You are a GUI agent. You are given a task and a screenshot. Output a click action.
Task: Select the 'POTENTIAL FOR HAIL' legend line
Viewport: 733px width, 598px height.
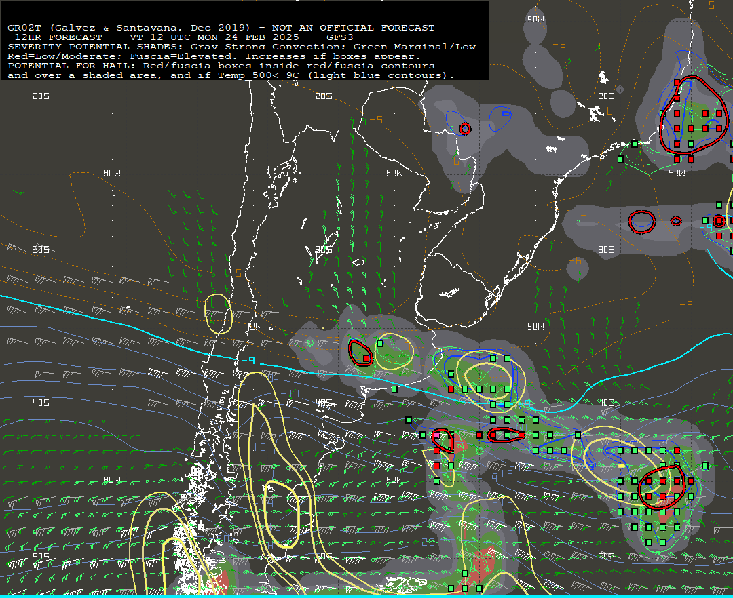point(221,66)
